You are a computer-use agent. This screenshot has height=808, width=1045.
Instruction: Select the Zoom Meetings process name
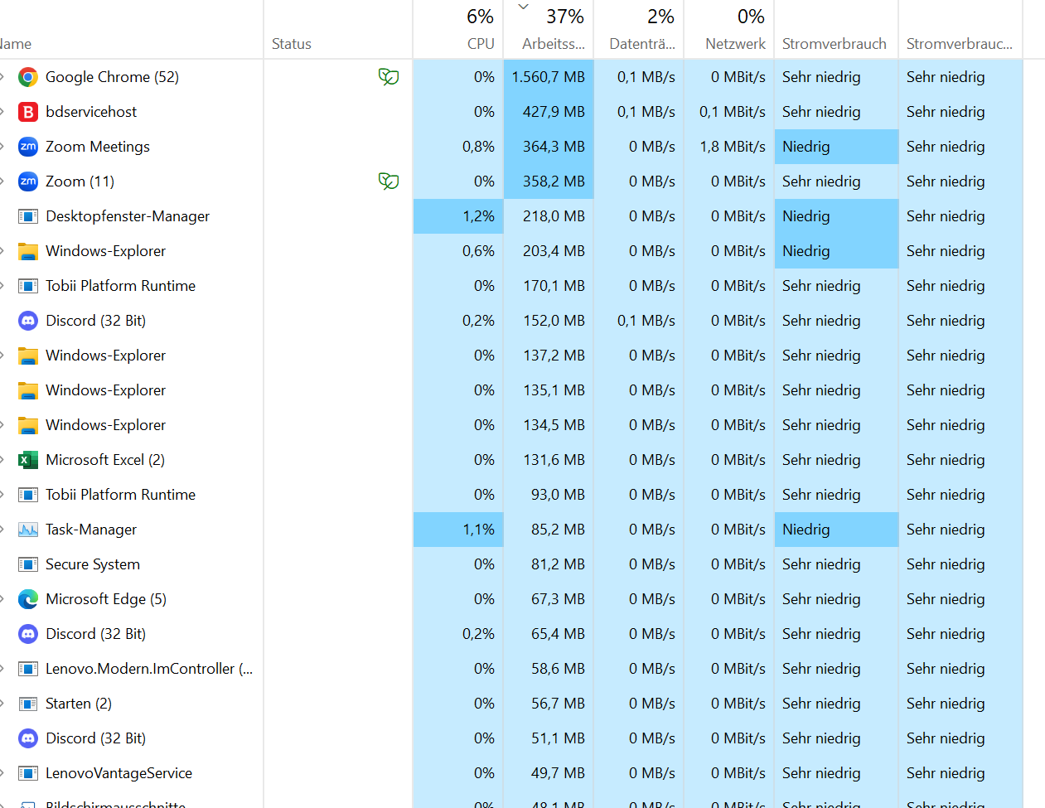(98, 147)
